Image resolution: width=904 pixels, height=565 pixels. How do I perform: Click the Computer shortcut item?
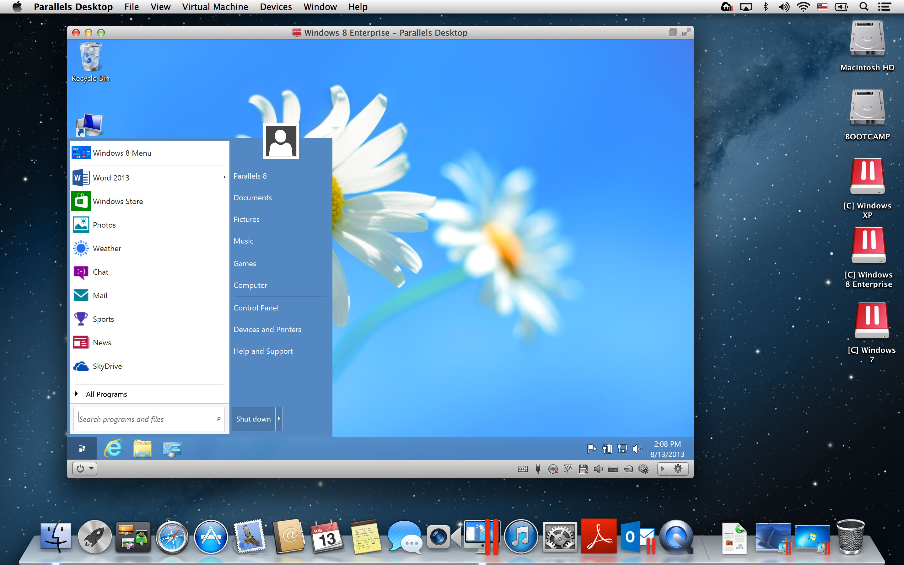(249, 285)
